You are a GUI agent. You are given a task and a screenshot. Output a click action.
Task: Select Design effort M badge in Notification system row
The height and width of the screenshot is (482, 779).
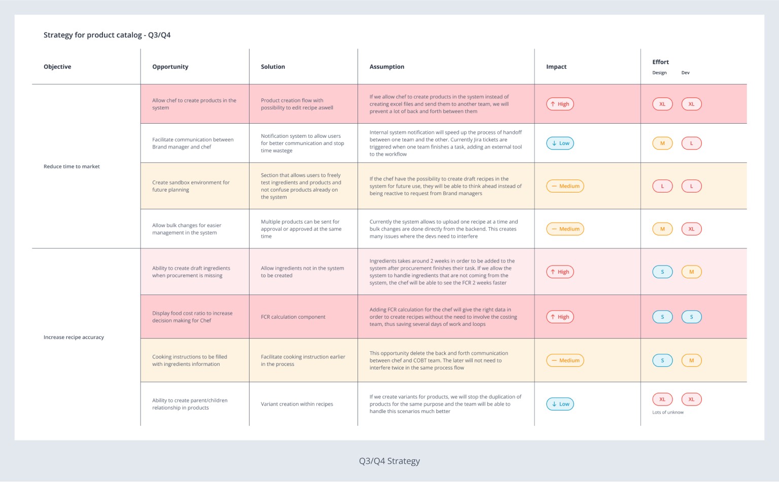(662, 143)
